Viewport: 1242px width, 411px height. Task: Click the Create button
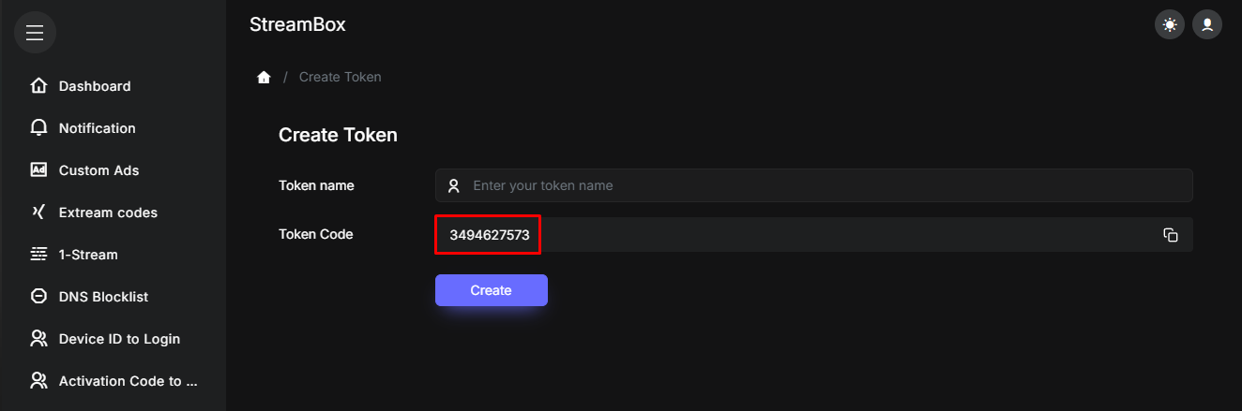(491, 290)
